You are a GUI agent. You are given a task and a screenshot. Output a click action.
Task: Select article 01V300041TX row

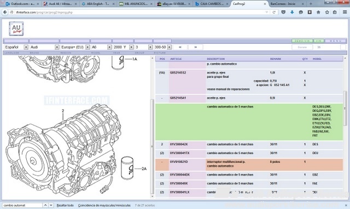pos(249,153)
